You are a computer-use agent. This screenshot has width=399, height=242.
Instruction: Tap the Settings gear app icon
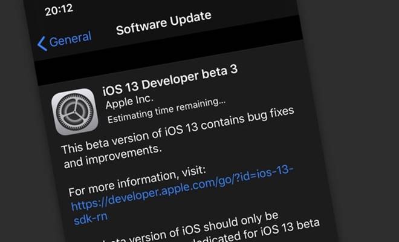point(75,111)
